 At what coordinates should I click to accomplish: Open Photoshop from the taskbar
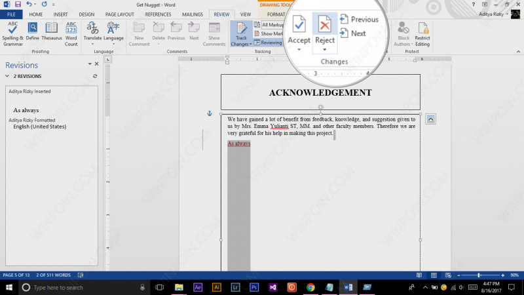254,287
